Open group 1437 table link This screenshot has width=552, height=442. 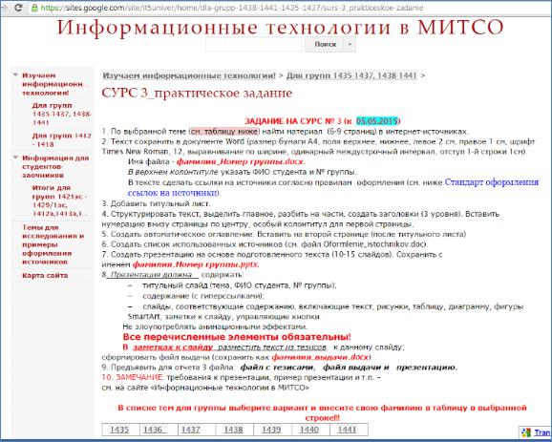pyautogui.click(x=190, y=430)
